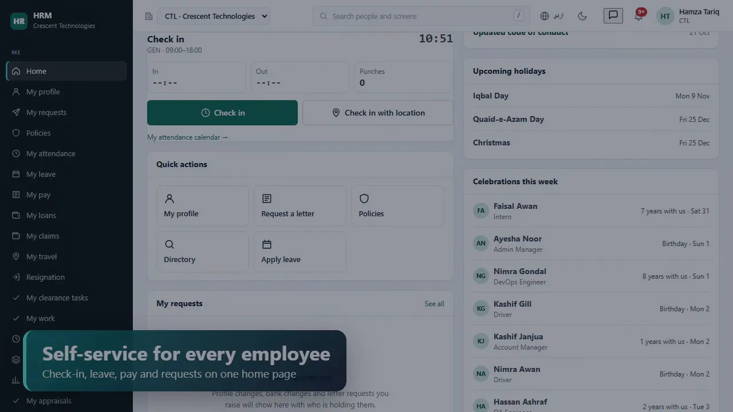The height and width of the screenshot is (412, 733).
Task: Open Resignation sidebar item
Action: click(66, 277)
